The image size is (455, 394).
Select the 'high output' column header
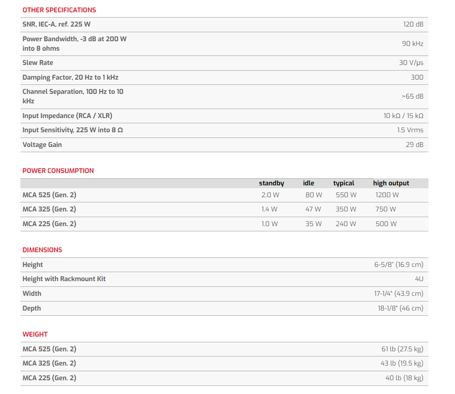point(391,183)
